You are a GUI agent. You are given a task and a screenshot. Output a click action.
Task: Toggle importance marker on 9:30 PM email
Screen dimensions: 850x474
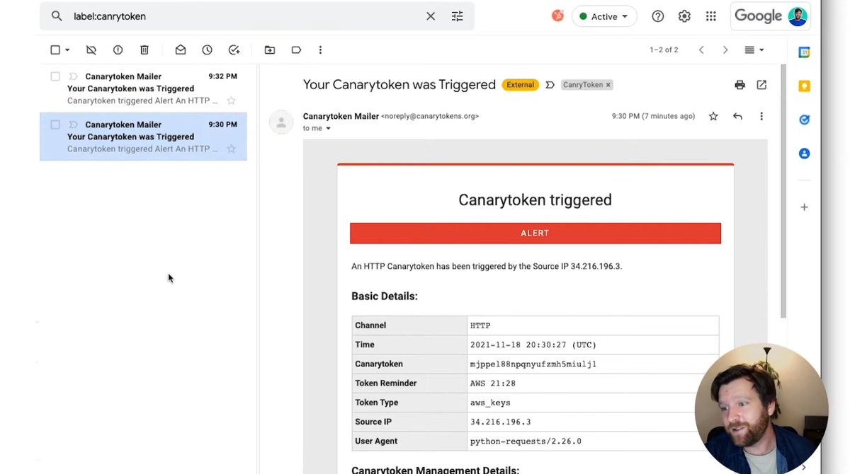tap(73, 125)
